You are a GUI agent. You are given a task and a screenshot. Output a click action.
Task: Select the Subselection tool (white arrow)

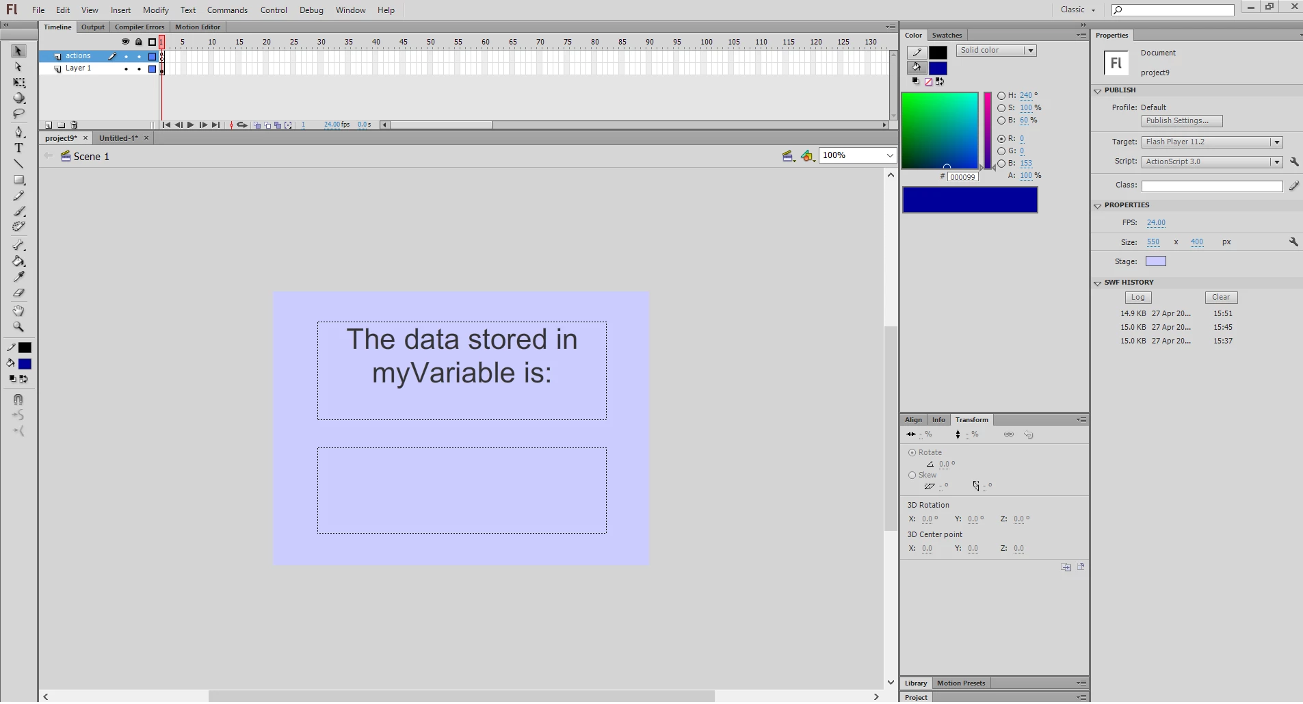18,67
